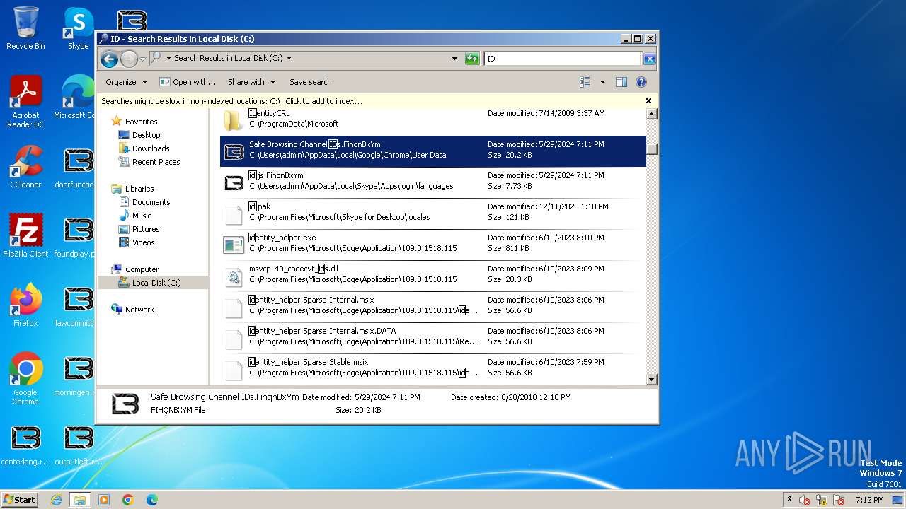This screenshot has width=906, height=509.
Task: Open Internet Explorer from the taskbar
Action: [56, 500]
